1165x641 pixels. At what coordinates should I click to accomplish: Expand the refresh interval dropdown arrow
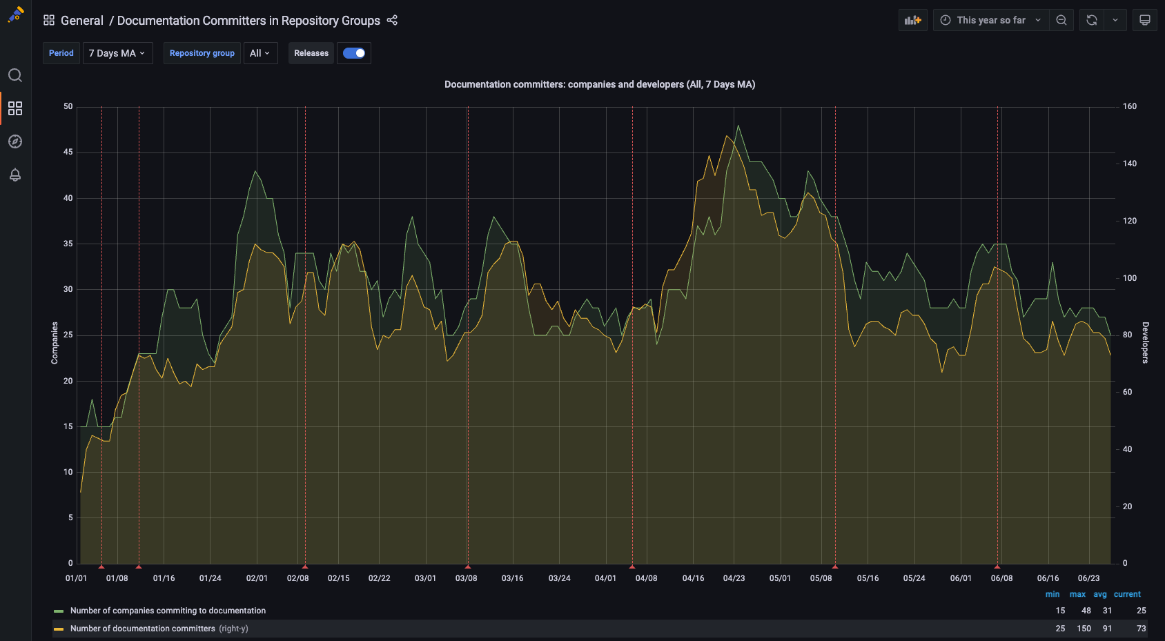[1115, 20]
